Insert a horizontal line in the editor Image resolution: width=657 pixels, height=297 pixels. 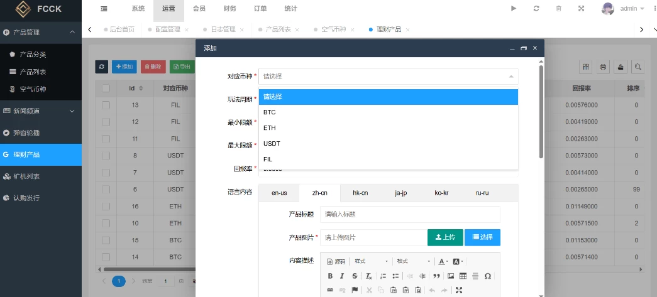pyautogui.click(x=475, y=276)
